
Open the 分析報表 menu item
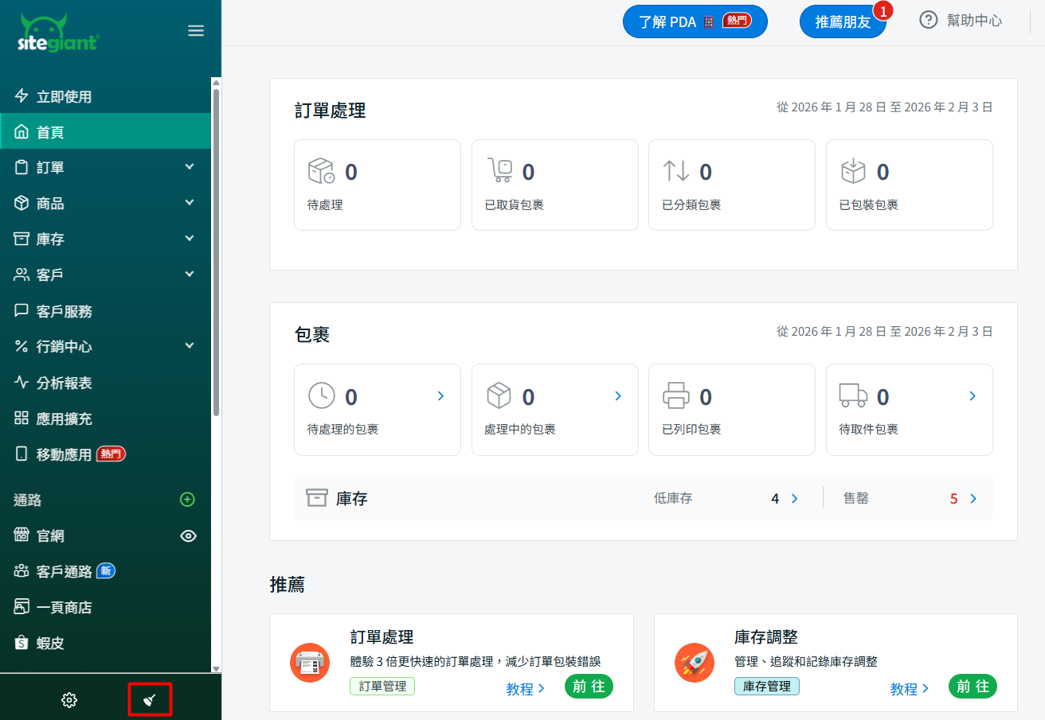point(64,383)
